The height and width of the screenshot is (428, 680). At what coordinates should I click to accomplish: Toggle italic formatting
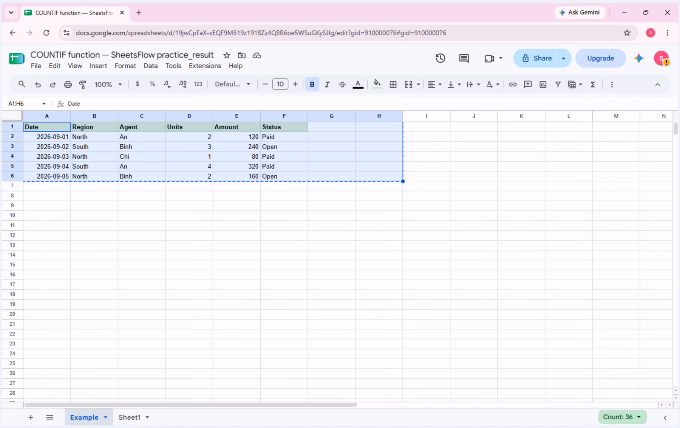[x=327, y=84]
